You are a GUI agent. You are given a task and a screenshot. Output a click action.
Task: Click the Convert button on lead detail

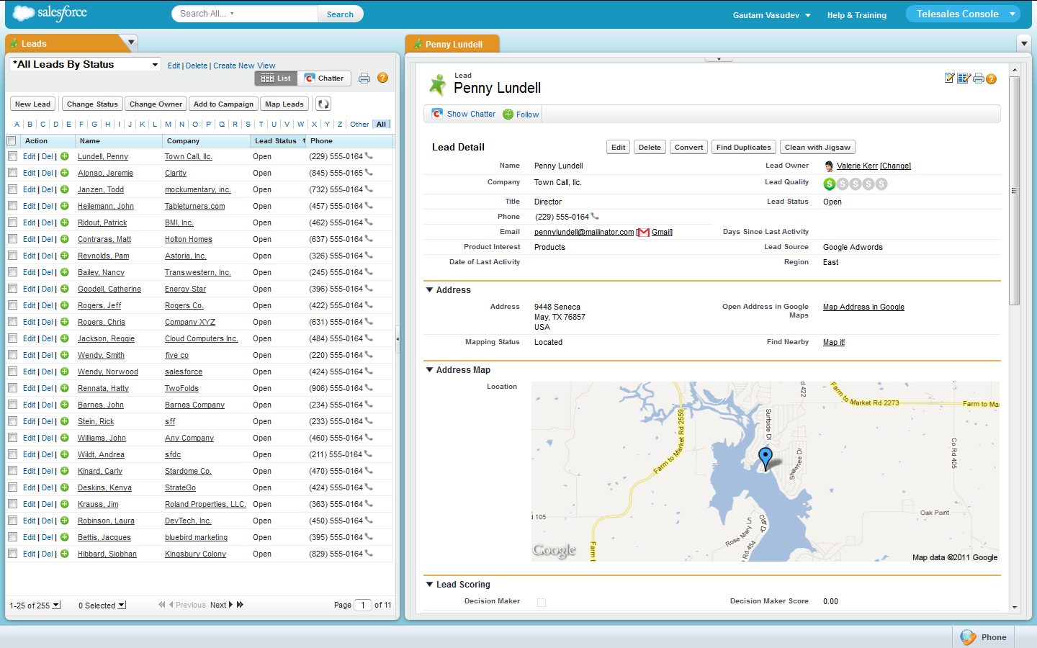pyautogui.click(x=688, y=148)
